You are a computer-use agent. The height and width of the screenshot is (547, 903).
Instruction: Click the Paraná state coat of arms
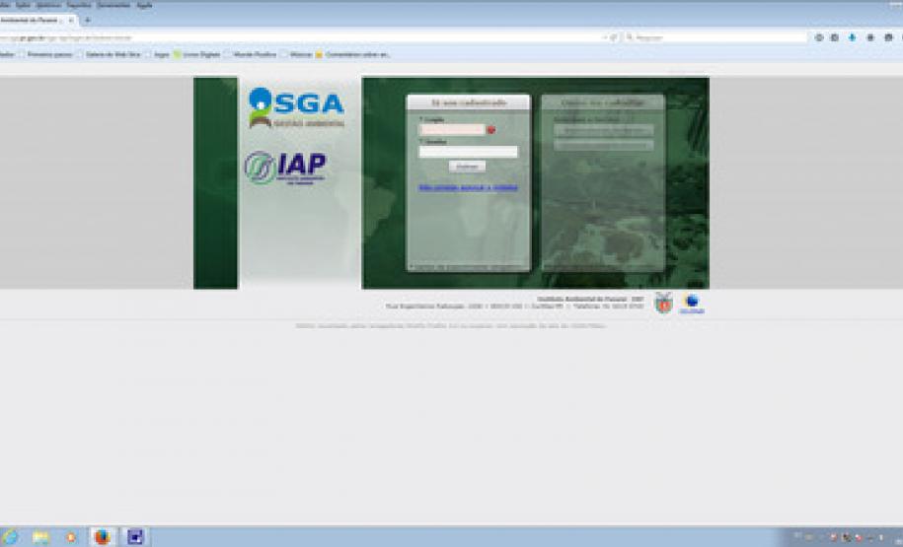click(663, 304)
